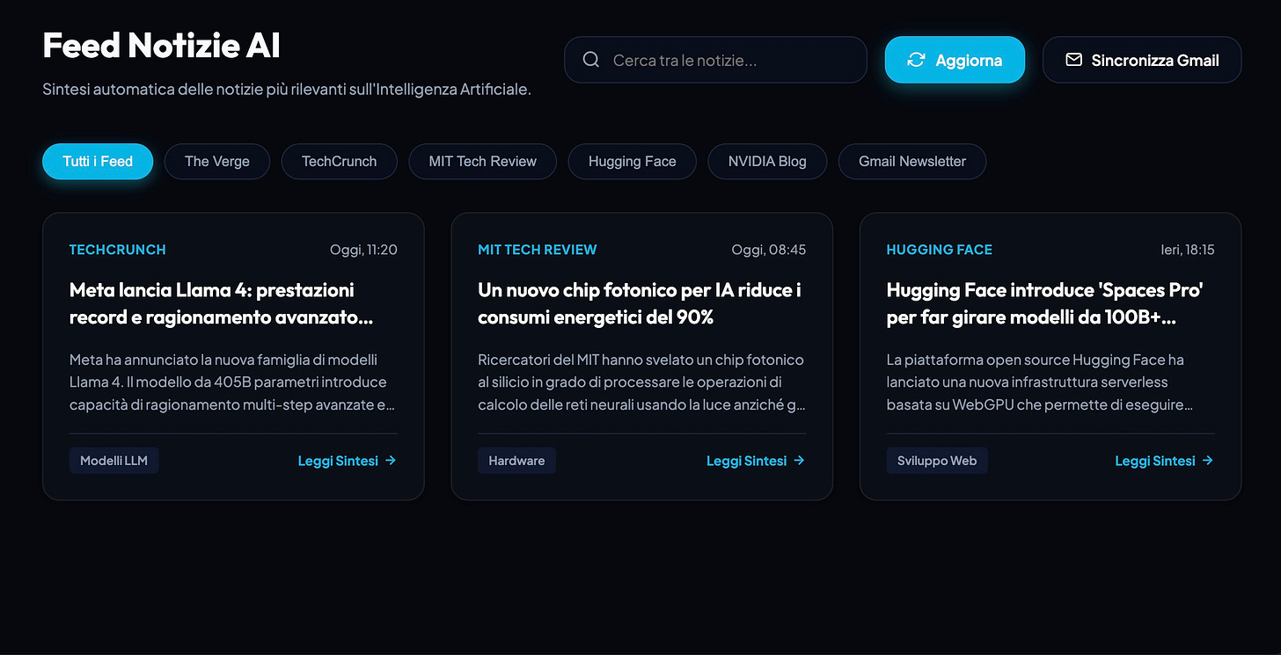Viewport: 1281px width, 655px height.
Task: Select the Gmail Newsletter filter
Action: pos(911,161)
